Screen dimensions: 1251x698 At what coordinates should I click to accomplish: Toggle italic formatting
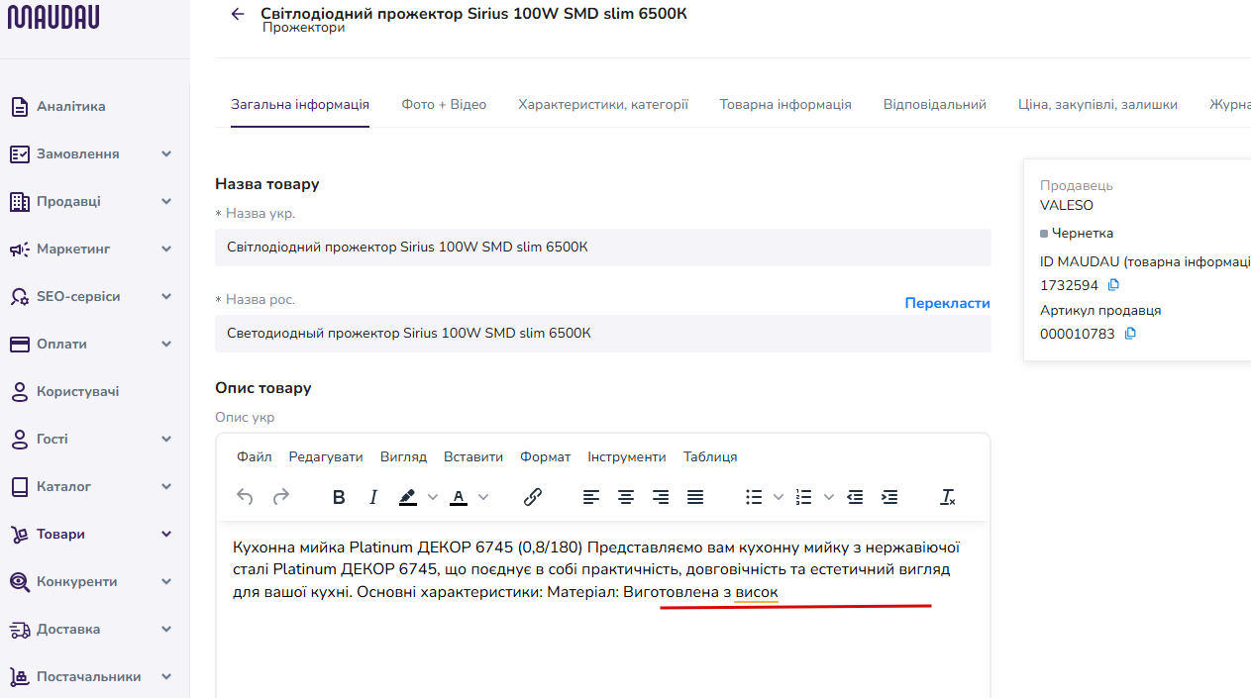[373, 497]
